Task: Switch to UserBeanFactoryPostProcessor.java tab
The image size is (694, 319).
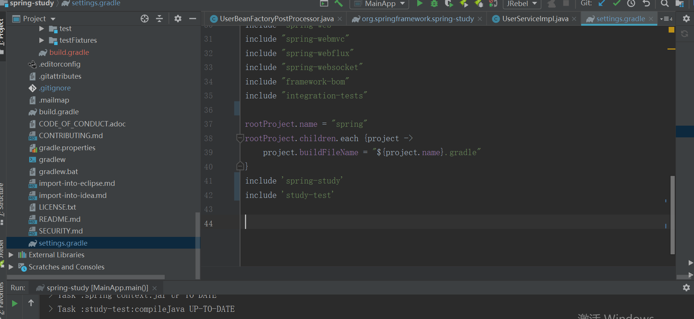Action: pos(276,19)
